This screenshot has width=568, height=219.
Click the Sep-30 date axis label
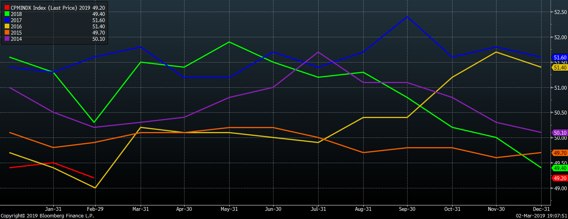tap(407, 209)
